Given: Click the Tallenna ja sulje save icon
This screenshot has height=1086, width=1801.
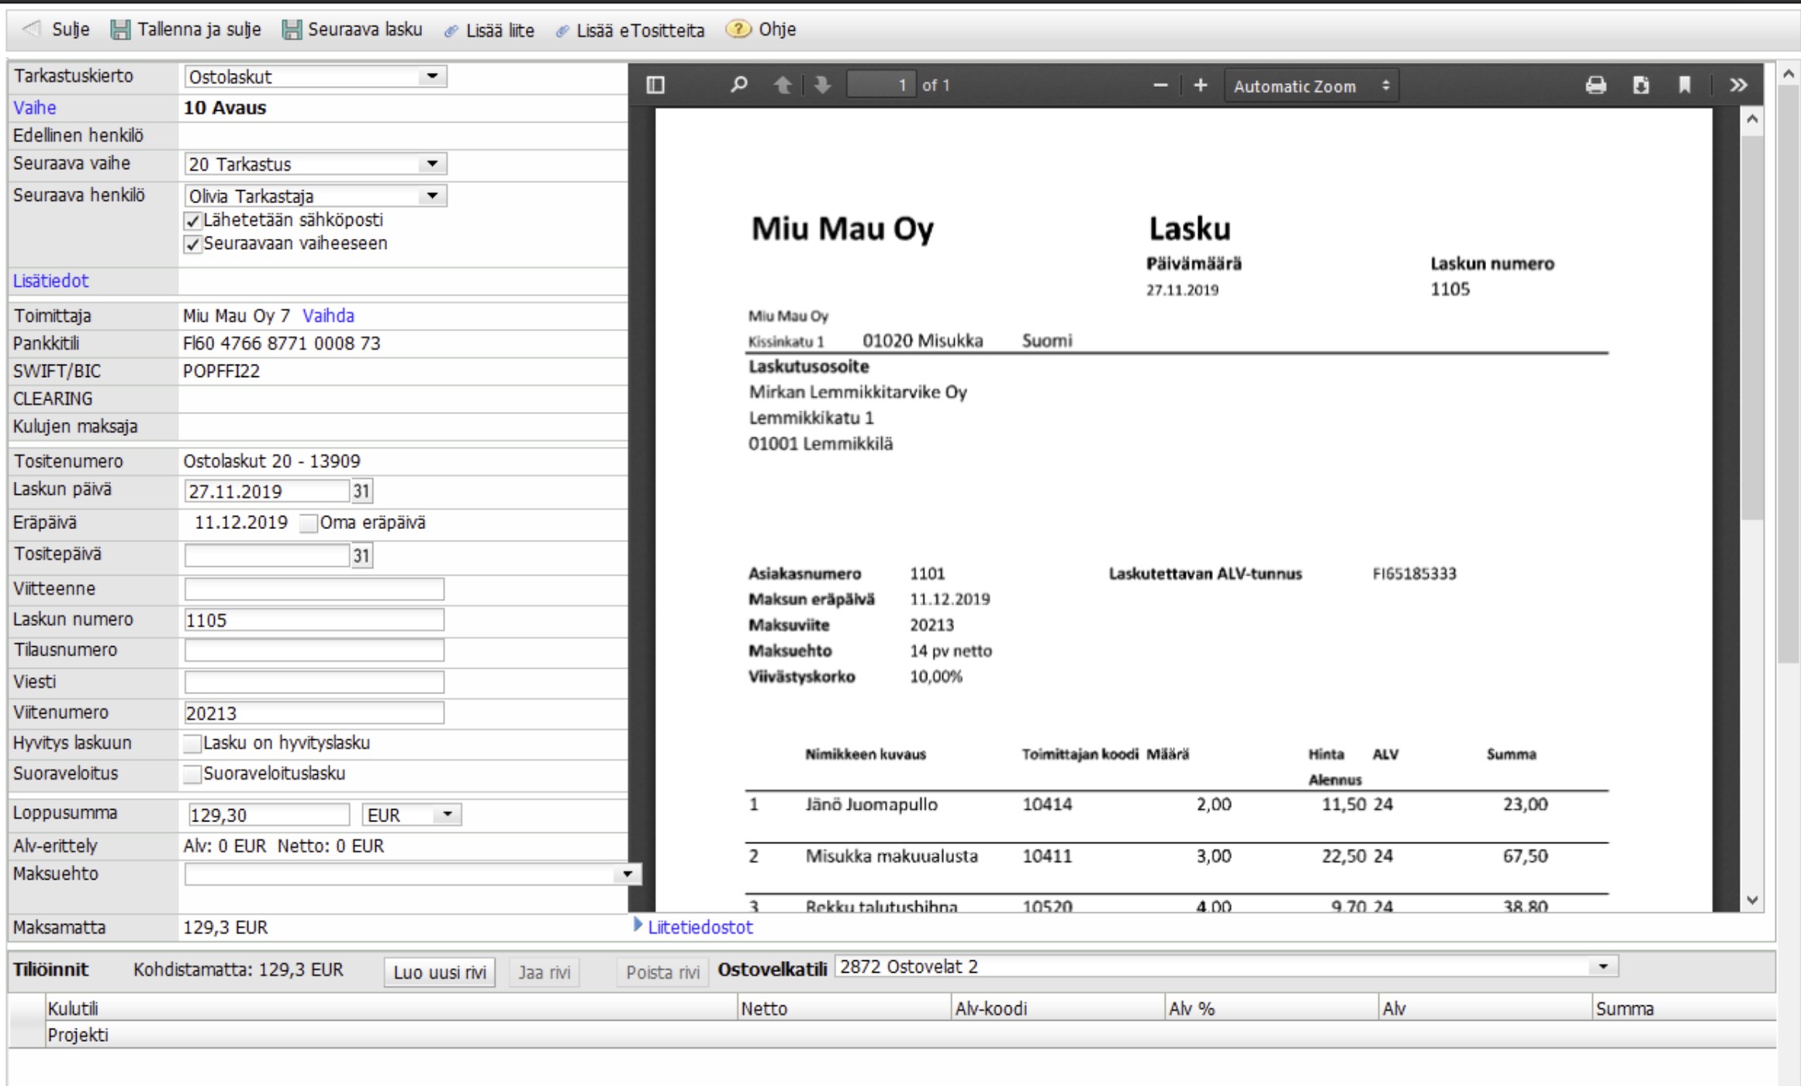Looking at the screenshot, I should click(x=120, y=29).
